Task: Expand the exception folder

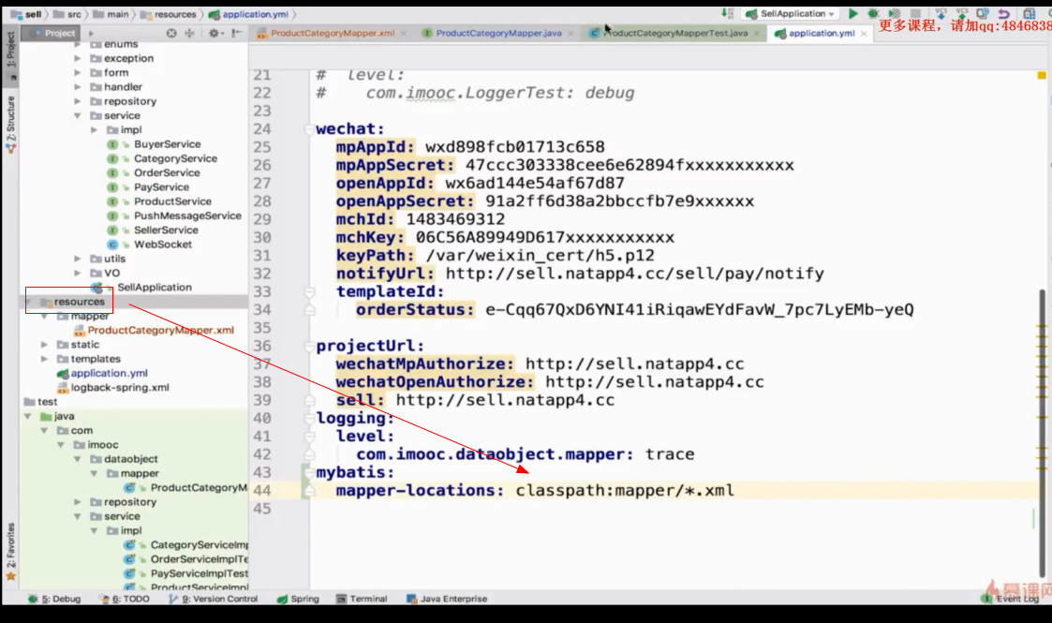Action: (x=77, y=58)
